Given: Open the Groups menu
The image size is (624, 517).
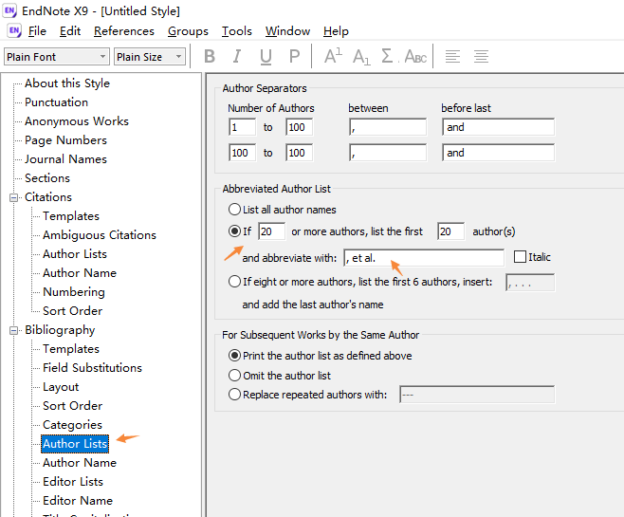Looking at the screenshot, I should pos(188,31).
